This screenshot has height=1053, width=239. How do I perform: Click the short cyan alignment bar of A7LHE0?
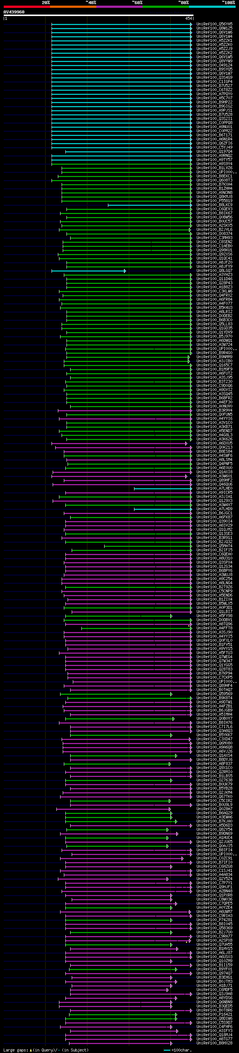coord(162,489)
